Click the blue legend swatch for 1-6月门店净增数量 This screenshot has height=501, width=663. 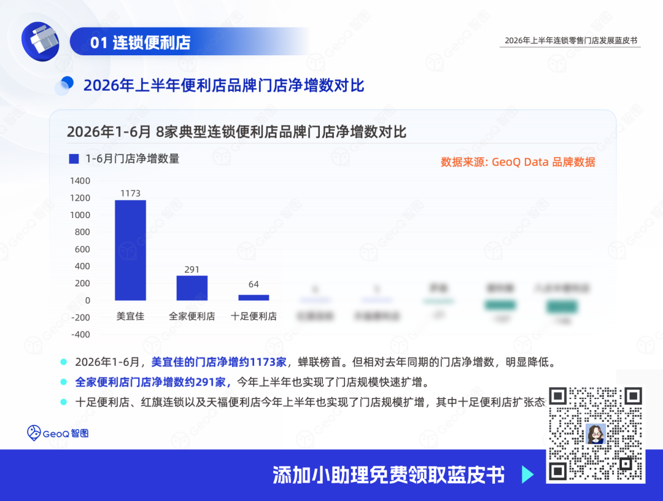74,159
